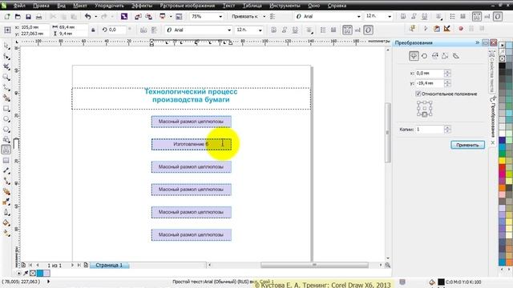
Task: Click the Export icon in the standard toolbar
Action: point(148,16)
